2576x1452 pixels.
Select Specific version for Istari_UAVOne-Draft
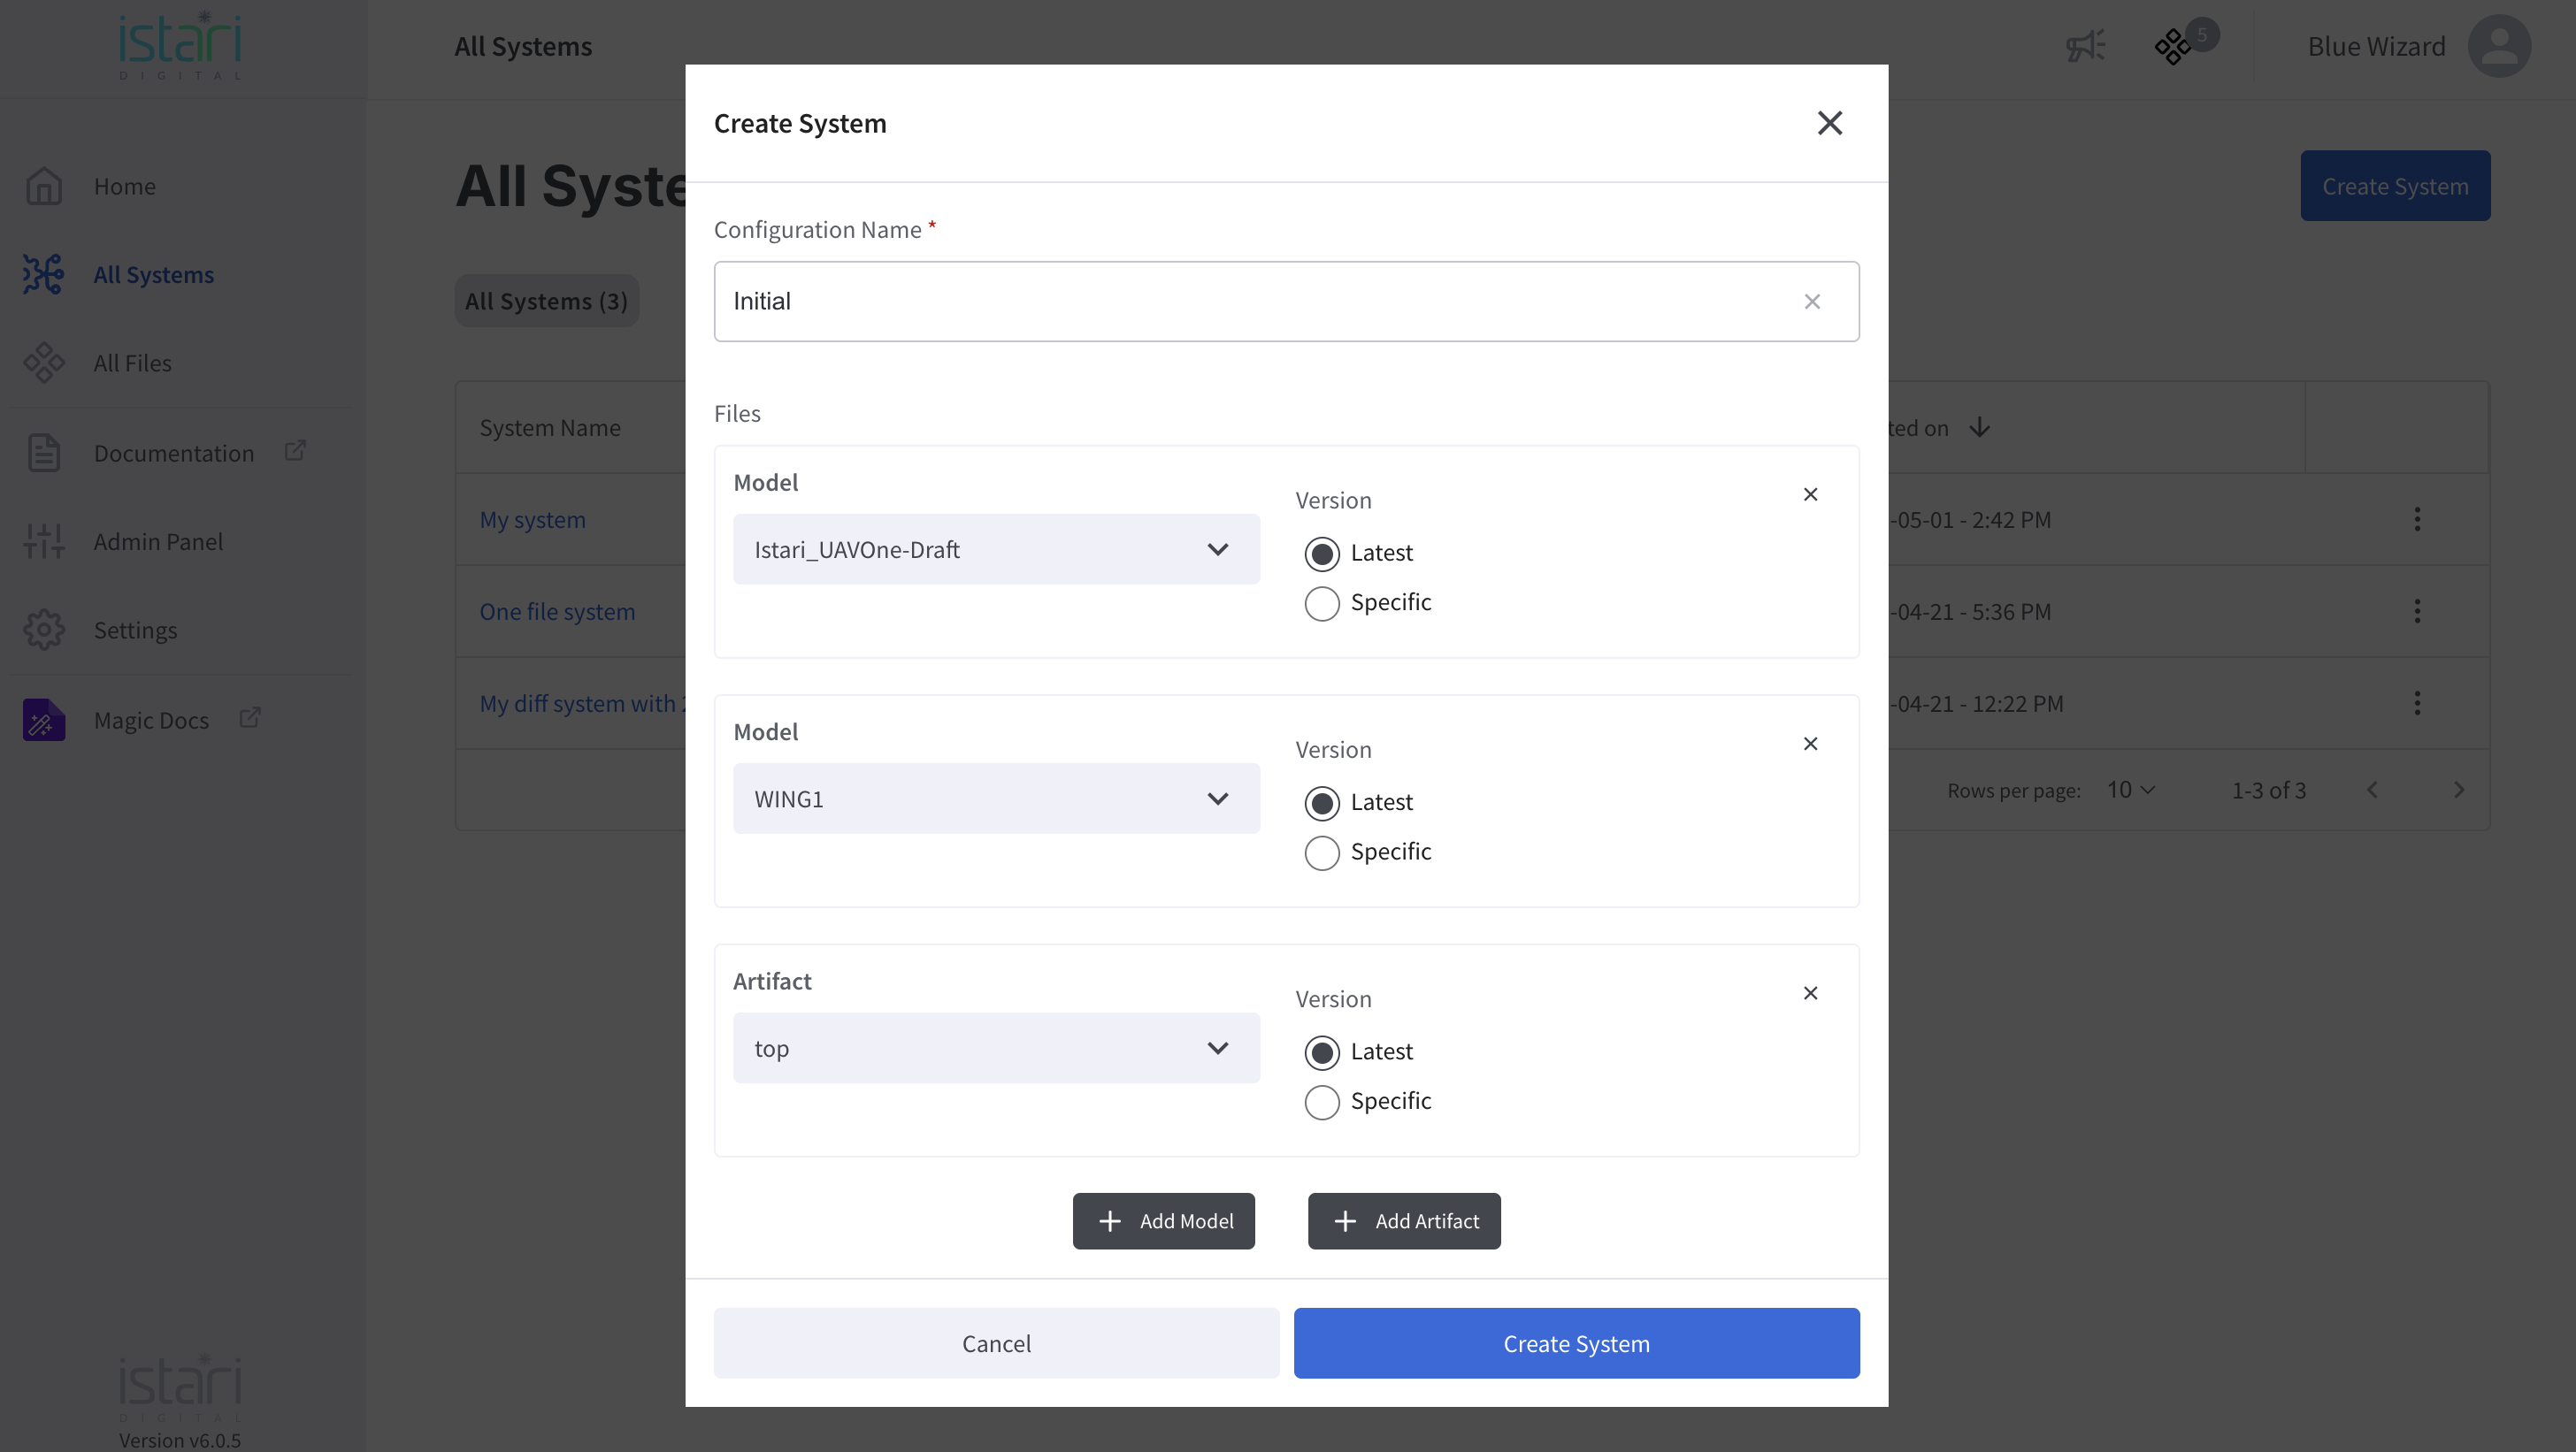click(x=1322, y=604)
